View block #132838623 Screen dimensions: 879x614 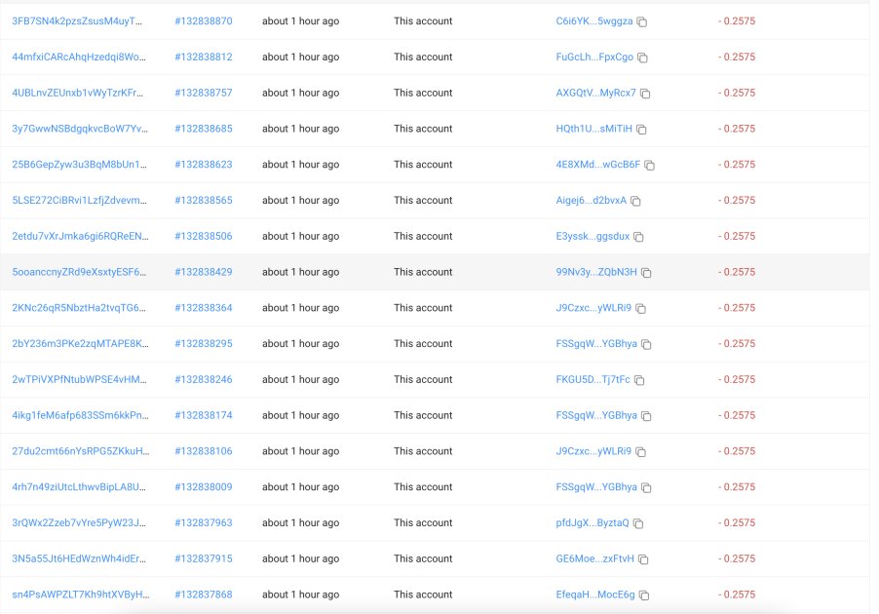click(204, 165)
